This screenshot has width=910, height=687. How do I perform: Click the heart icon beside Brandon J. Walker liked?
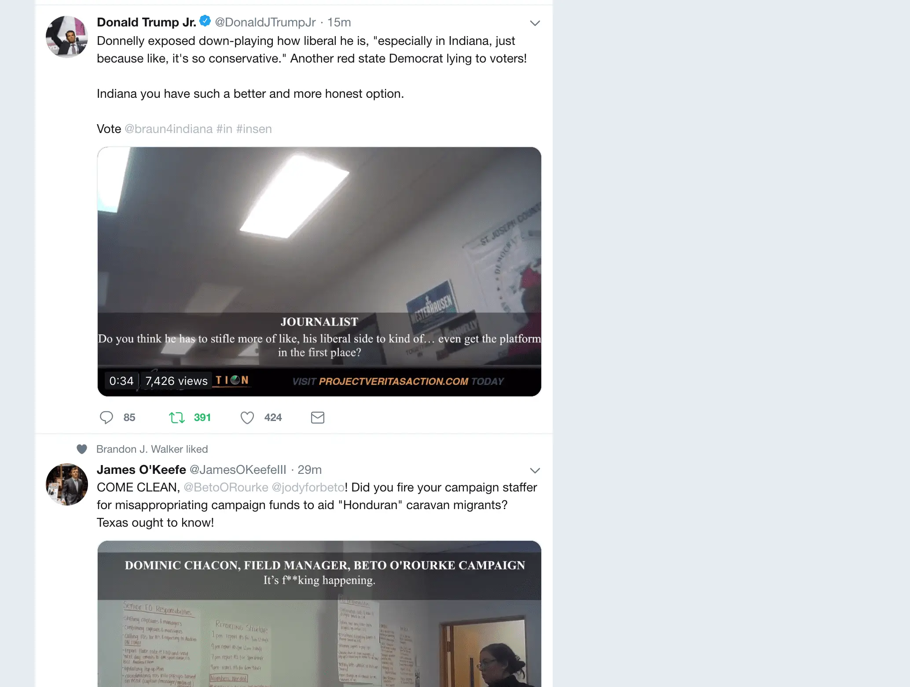(82, 449)
